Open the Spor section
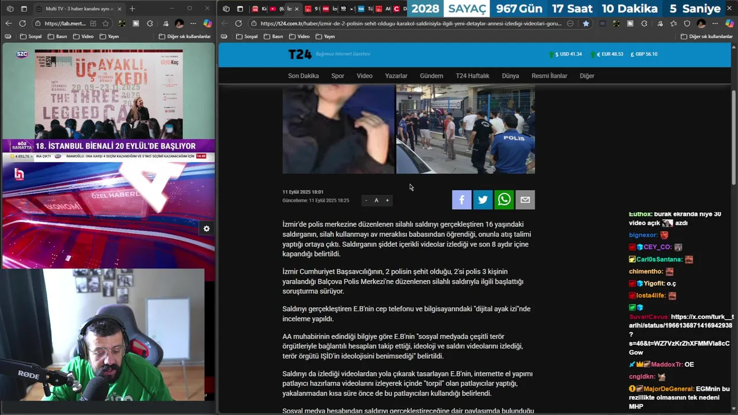The height and width of the screenshot is (415, 738). pyautogui.click(x=338, y=76)
